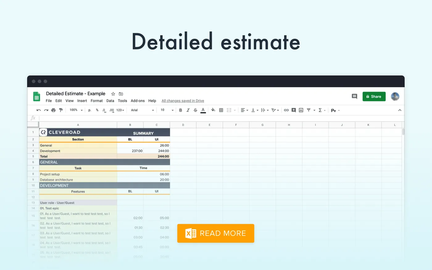Decrease decimal places
This screenshot has height=270, width=432.
(x=104, y=110)
